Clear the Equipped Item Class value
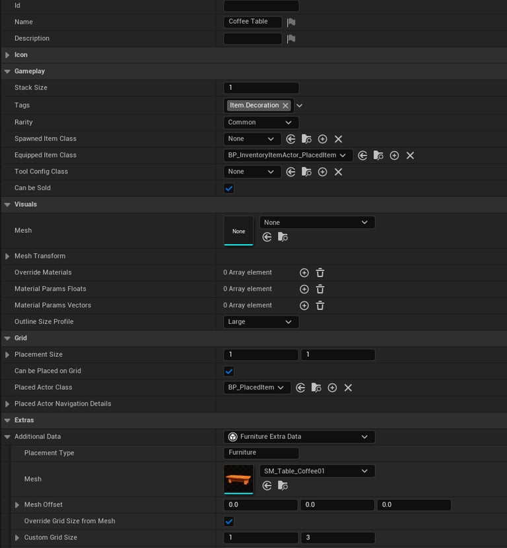This screenshot has height=548, width=507. pos(410,156)
